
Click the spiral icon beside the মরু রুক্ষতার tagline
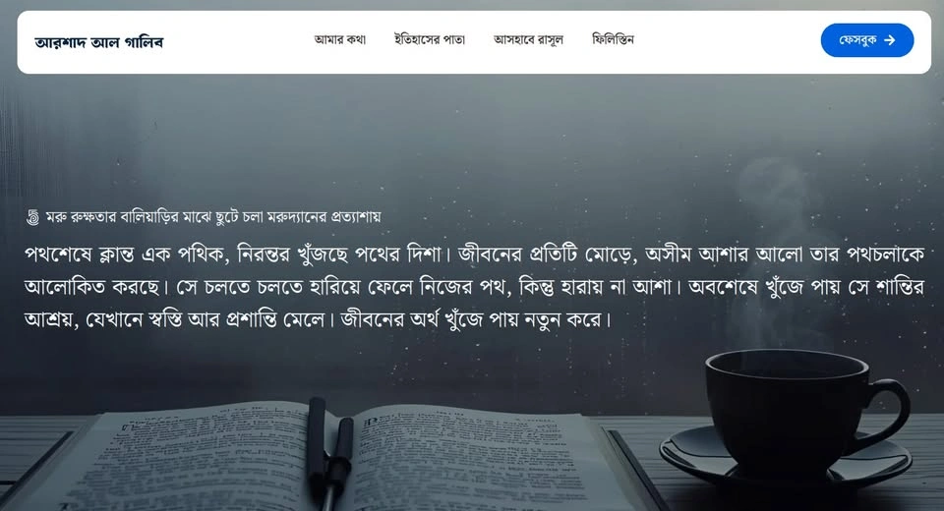pos(33,217)
